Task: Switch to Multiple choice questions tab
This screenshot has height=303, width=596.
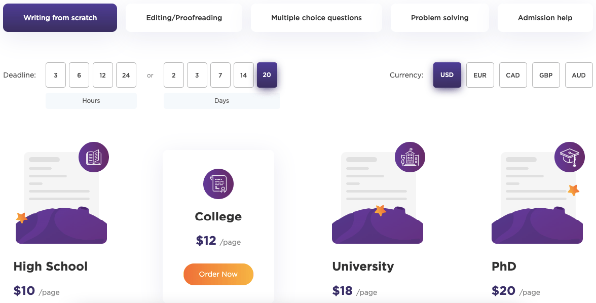Action: (x=316, y=18)
